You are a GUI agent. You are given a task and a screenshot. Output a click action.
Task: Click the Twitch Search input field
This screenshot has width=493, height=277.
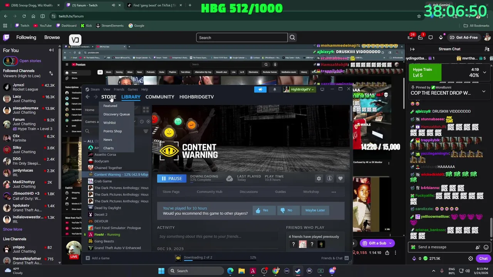(x=241, y=38)
